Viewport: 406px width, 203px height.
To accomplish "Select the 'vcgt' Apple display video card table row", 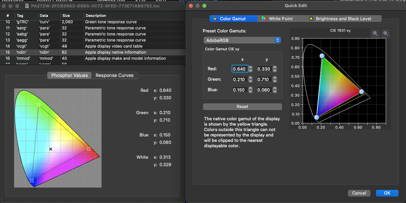I will (93, 46).
